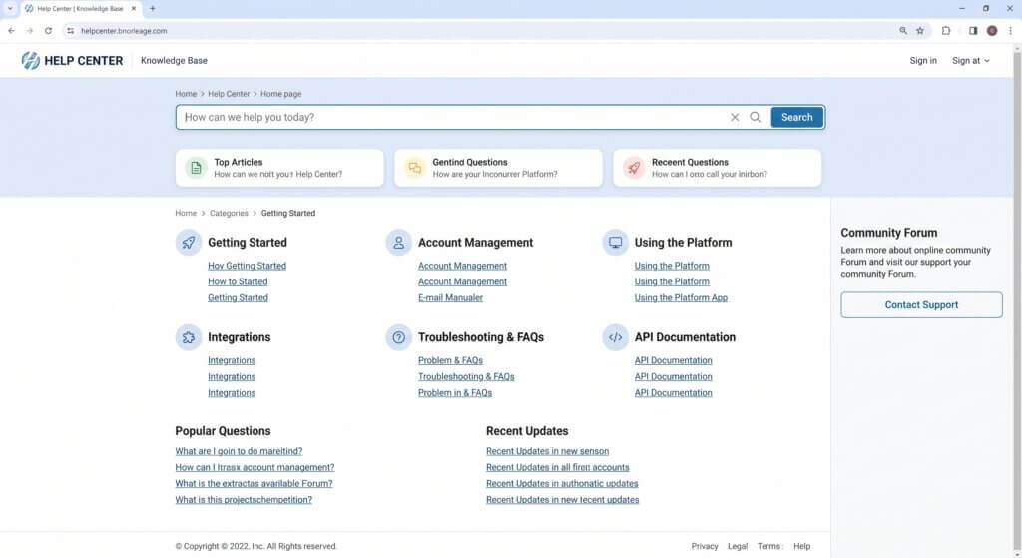The image size is (1022, 558).
Task: Click the site info icon in address bar
Action: coord(71,31)
